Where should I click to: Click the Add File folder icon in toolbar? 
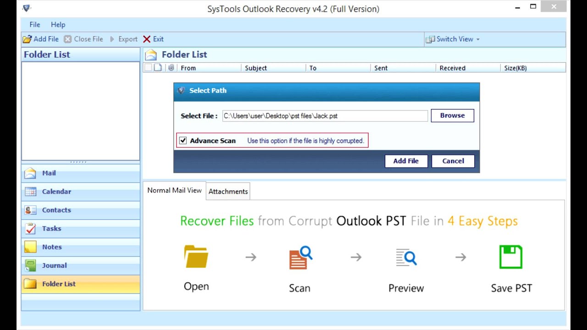[x=27, y=39]
